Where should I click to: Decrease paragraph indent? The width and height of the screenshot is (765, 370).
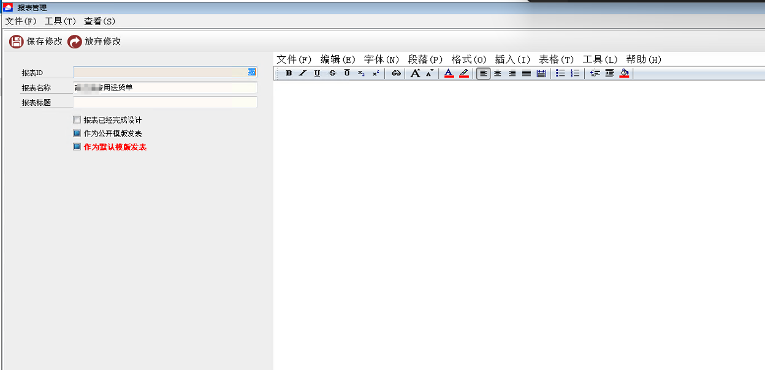coord(595,73)
